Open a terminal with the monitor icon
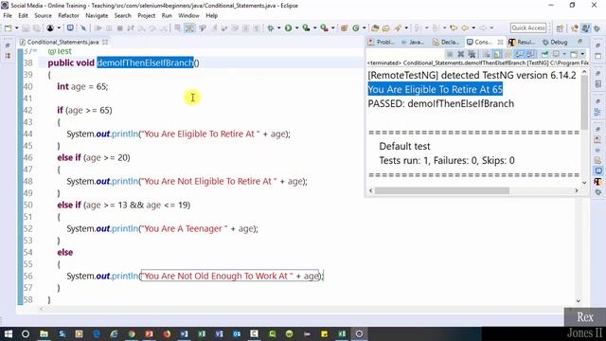606x341 pixels. (x=70, y=27)
